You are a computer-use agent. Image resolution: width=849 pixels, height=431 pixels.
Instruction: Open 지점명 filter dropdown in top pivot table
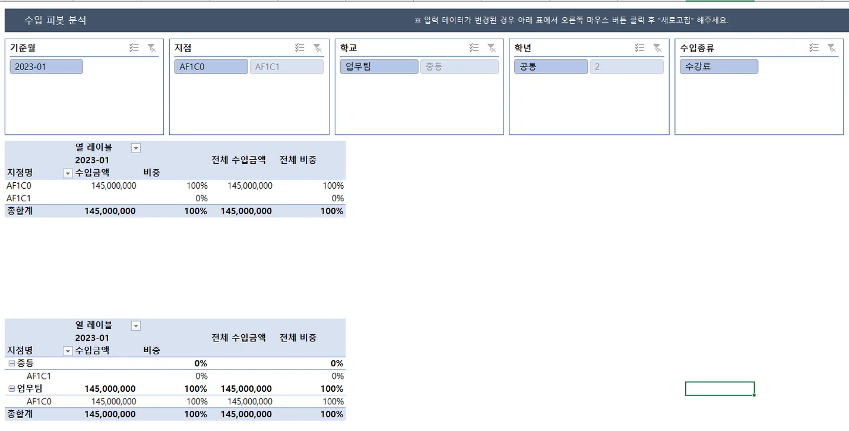point(67,173)
